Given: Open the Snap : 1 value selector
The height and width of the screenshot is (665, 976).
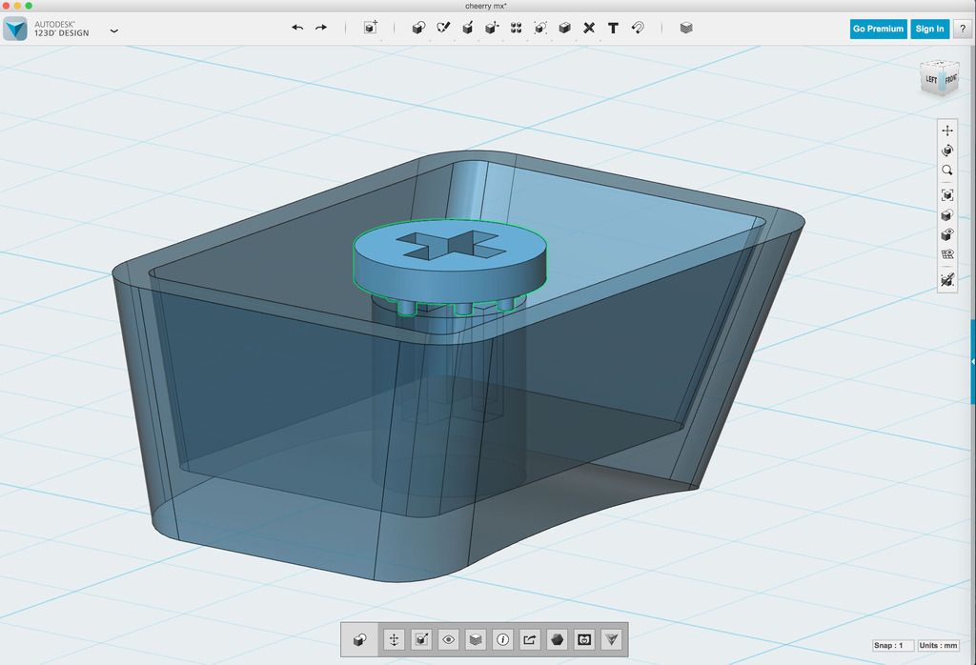Looking at the screenshot, I should pyautogui.click(x=893, y=645).
